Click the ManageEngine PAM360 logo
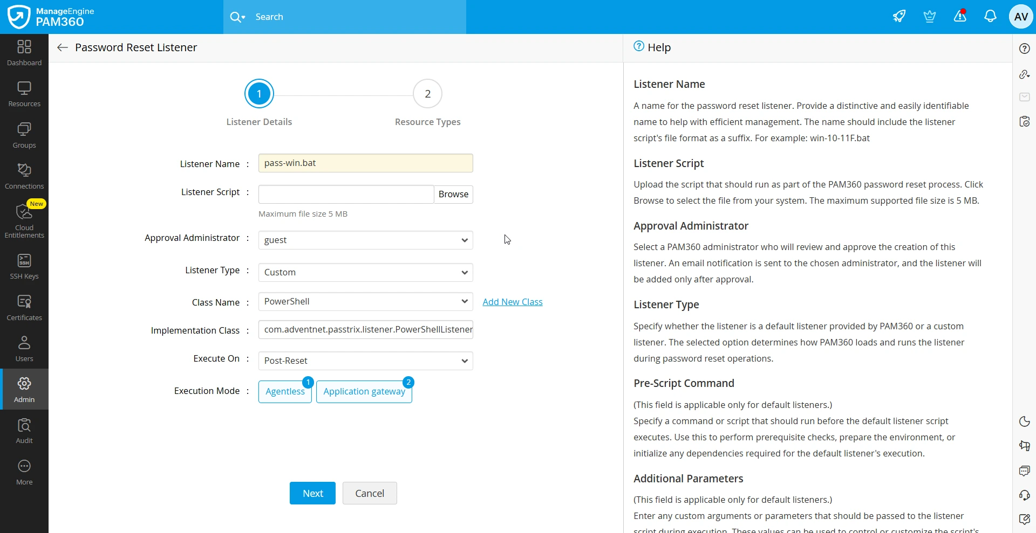Screen dimensions: 1036x533 tap(51, 17)
